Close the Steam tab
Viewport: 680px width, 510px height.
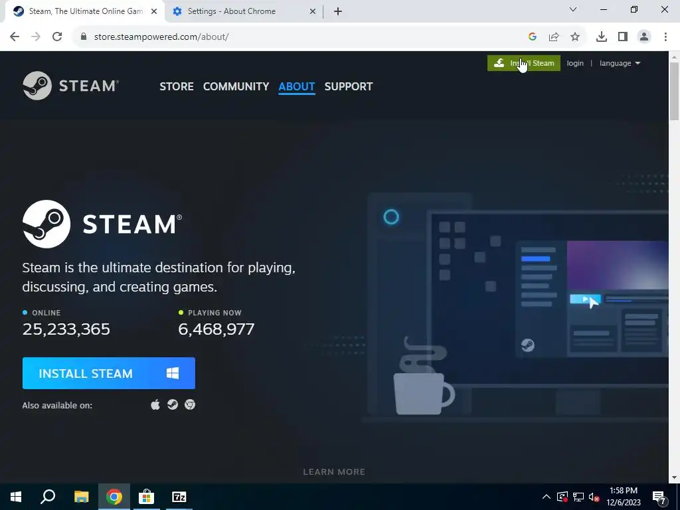(154, 11)
